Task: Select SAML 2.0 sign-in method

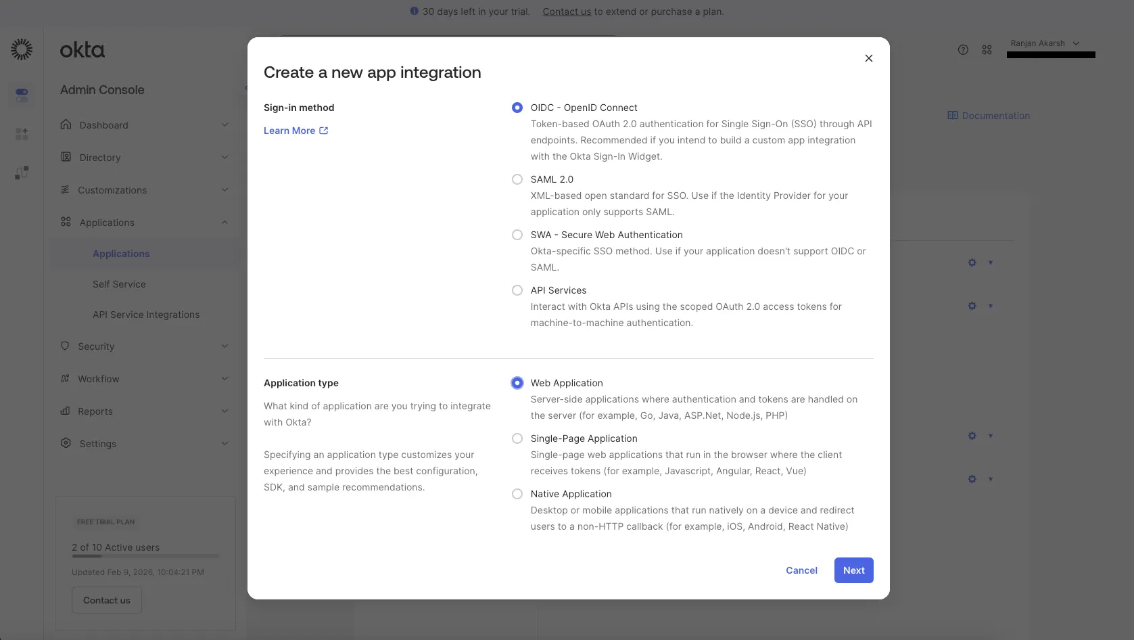Action: coord(517,179)
